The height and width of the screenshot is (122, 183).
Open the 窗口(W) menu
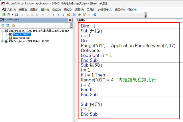coord(120,9)
